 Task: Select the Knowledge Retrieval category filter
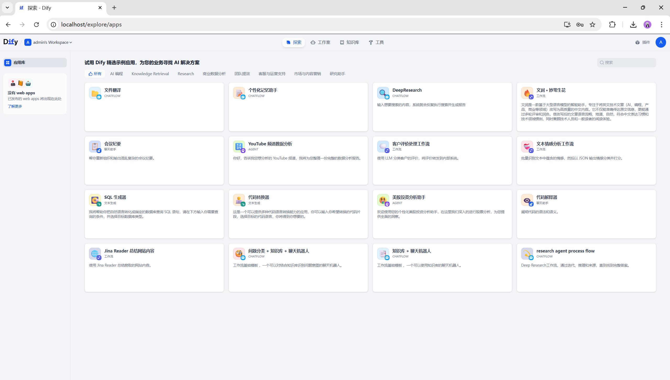(x=150, y=74)
